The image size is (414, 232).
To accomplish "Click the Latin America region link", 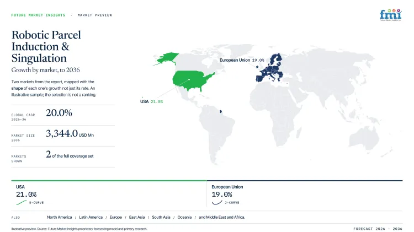I will 91,217.
